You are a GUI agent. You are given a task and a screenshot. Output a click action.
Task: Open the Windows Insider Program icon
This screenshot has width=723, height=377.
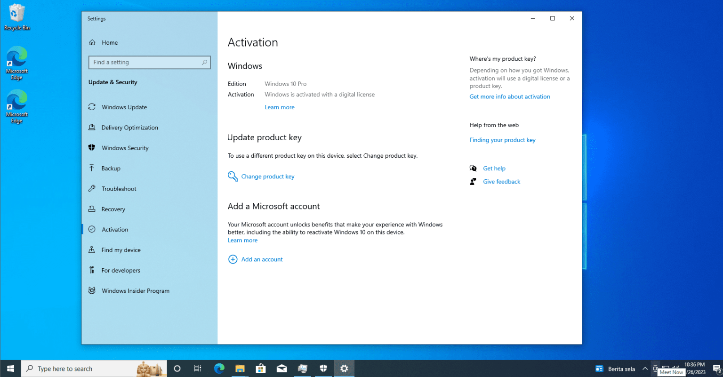pyautogui.click(x=92, y=290)
